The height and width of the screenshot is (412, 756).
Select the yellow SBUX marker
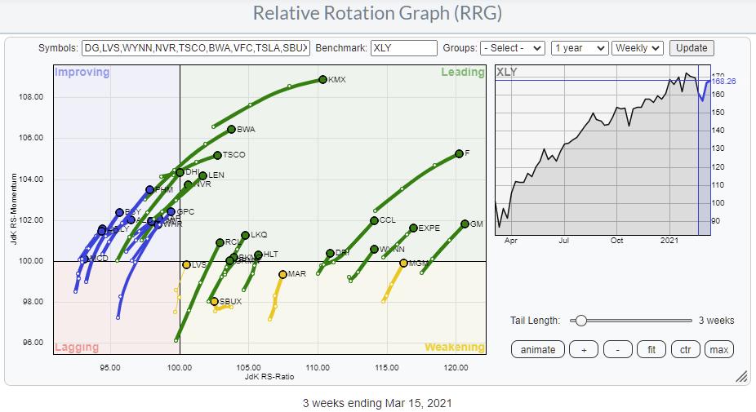(214, 301)
